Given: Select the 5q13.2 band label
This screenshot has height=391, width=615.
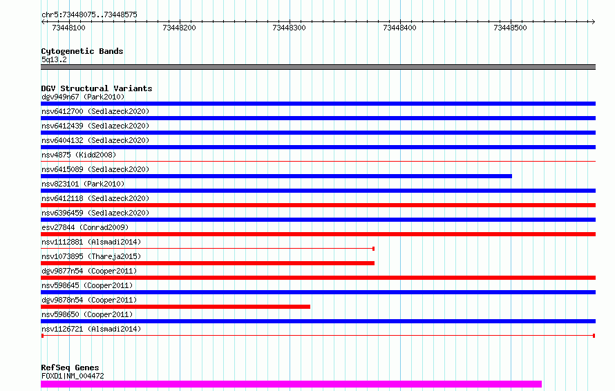Looking at the screenshot, I should coord(54,59).
